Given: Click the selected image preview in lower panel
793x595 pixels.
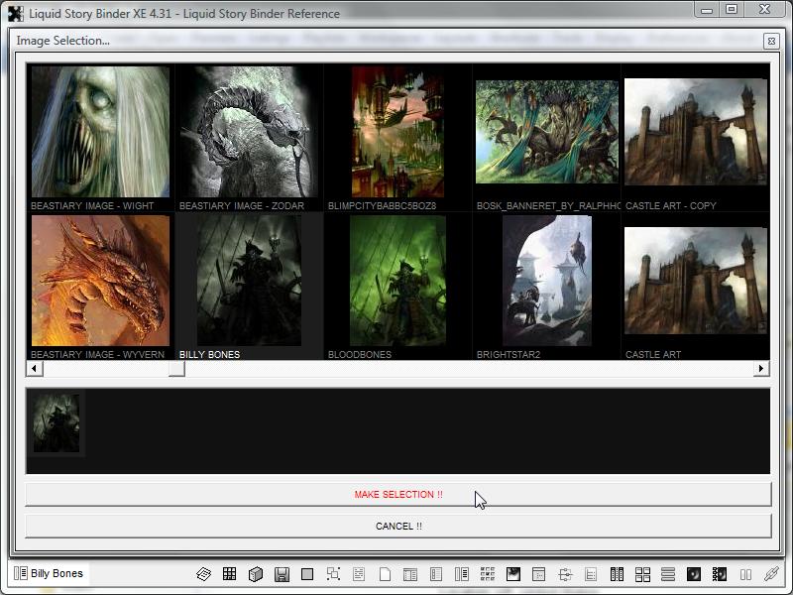Looking at the screenshot, I should click(56, 423).
